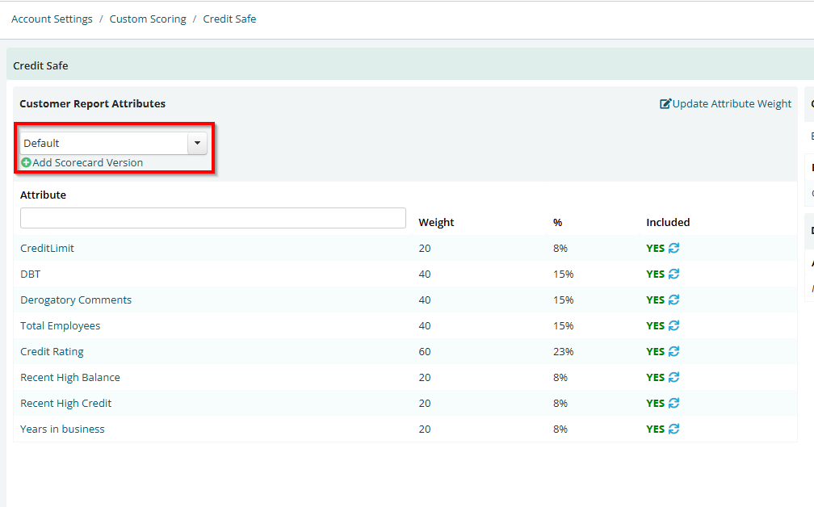
Task: Click the Add Scorecard Version link
Action: [87, 162]
